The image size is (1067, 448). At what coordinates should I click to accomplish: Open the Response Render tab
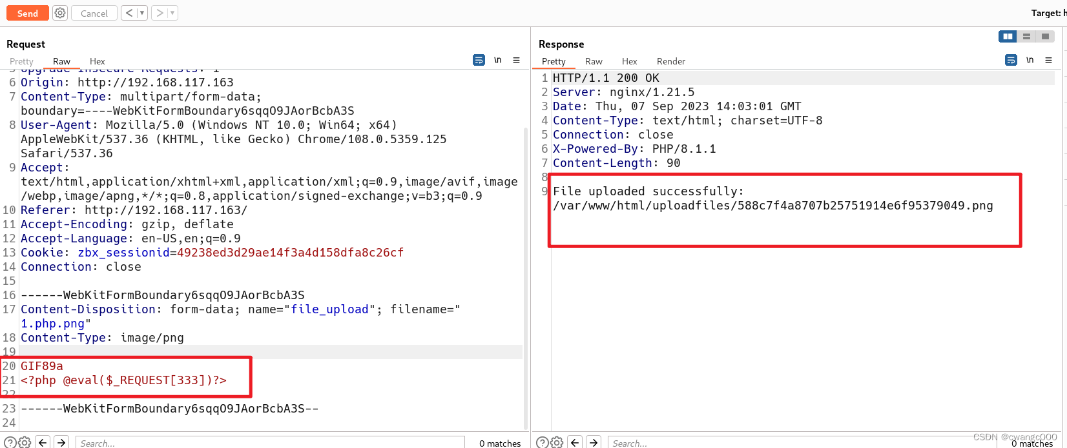point(671,61)
